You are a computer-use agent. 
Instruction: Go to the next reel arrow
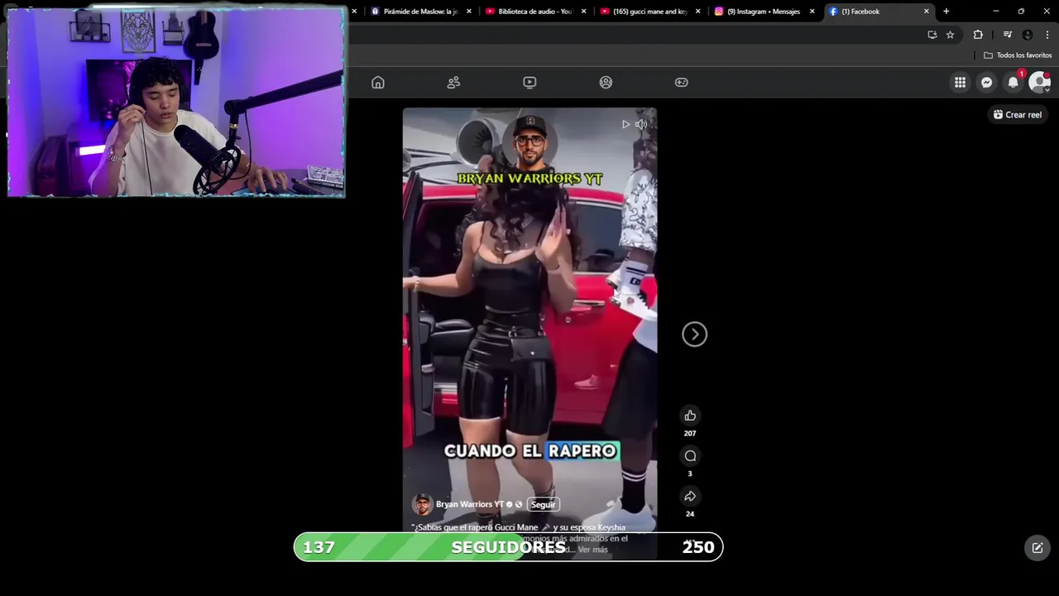click(x=694, y=334)
